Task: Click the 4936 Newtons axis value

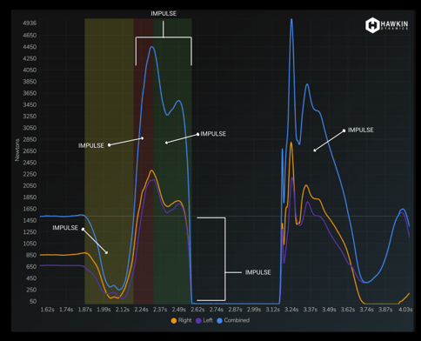Action: (30, 23)
